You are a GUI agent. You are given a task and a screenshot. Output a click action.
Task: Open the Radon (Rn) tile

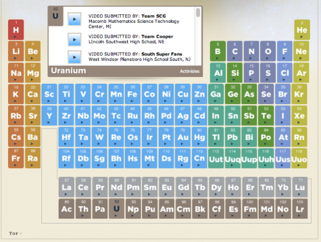pyautogui.click(x=299, y=137)
